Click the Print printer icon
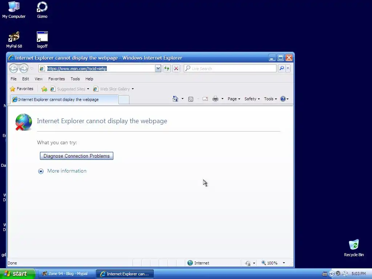Viewport: 372px width, 279px height. coord(215,99)
